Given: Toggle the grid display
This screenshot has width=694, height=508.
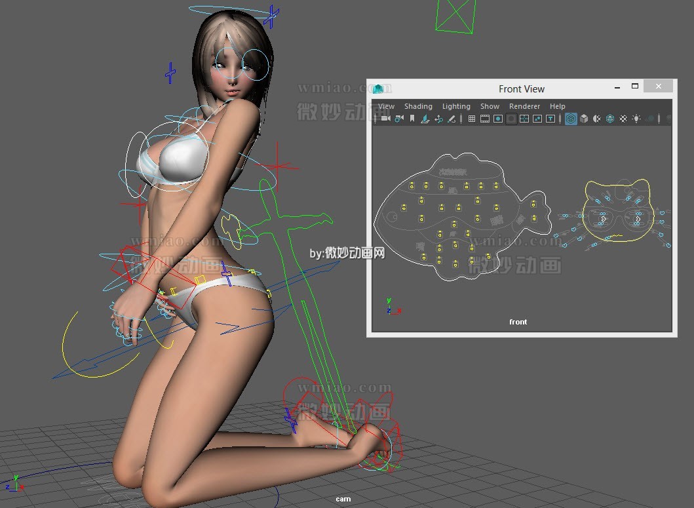Looking at the screenshot, I should (x=472, y=119).
